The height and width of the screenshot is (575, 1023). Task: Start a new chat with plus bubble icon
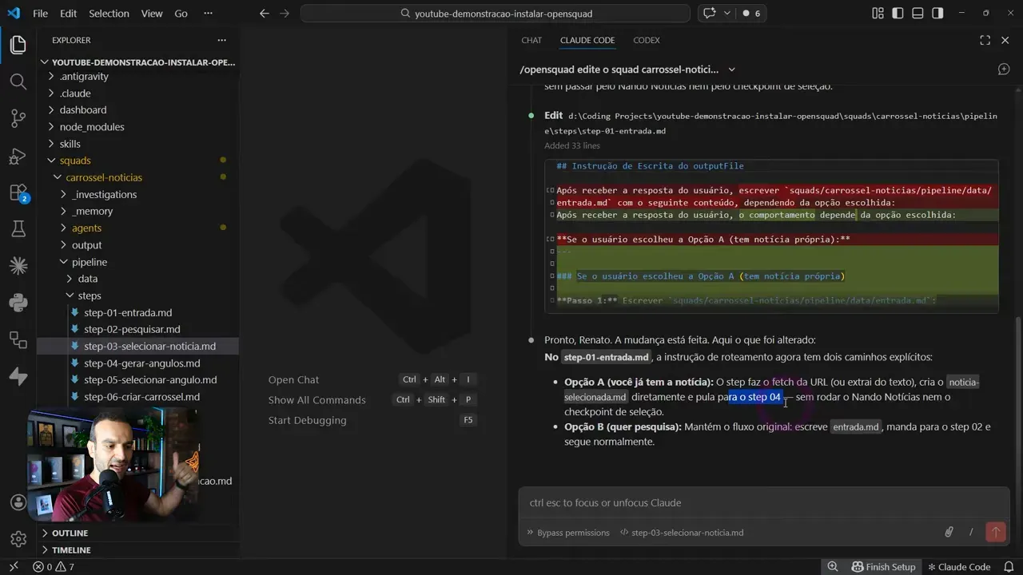[x=1004, y=69]
